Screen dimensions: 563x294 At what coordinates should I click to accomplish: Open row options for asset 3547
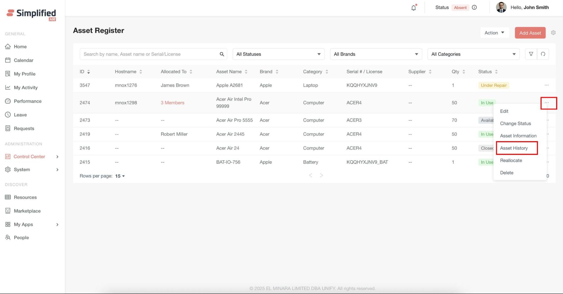click(546, 85)
